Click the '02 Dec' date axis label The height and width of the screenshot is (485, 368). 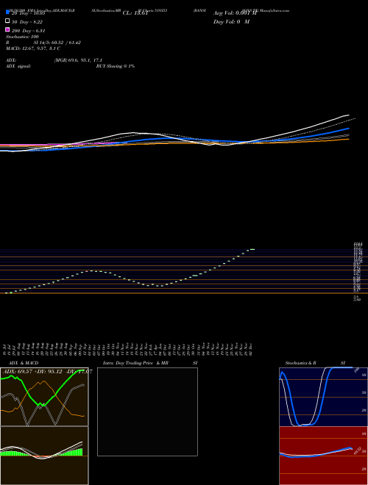[x=250, y=350]
